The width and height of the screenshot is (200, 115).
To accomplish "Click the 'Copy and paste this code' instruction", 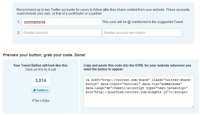I will [x=137, y=67].
